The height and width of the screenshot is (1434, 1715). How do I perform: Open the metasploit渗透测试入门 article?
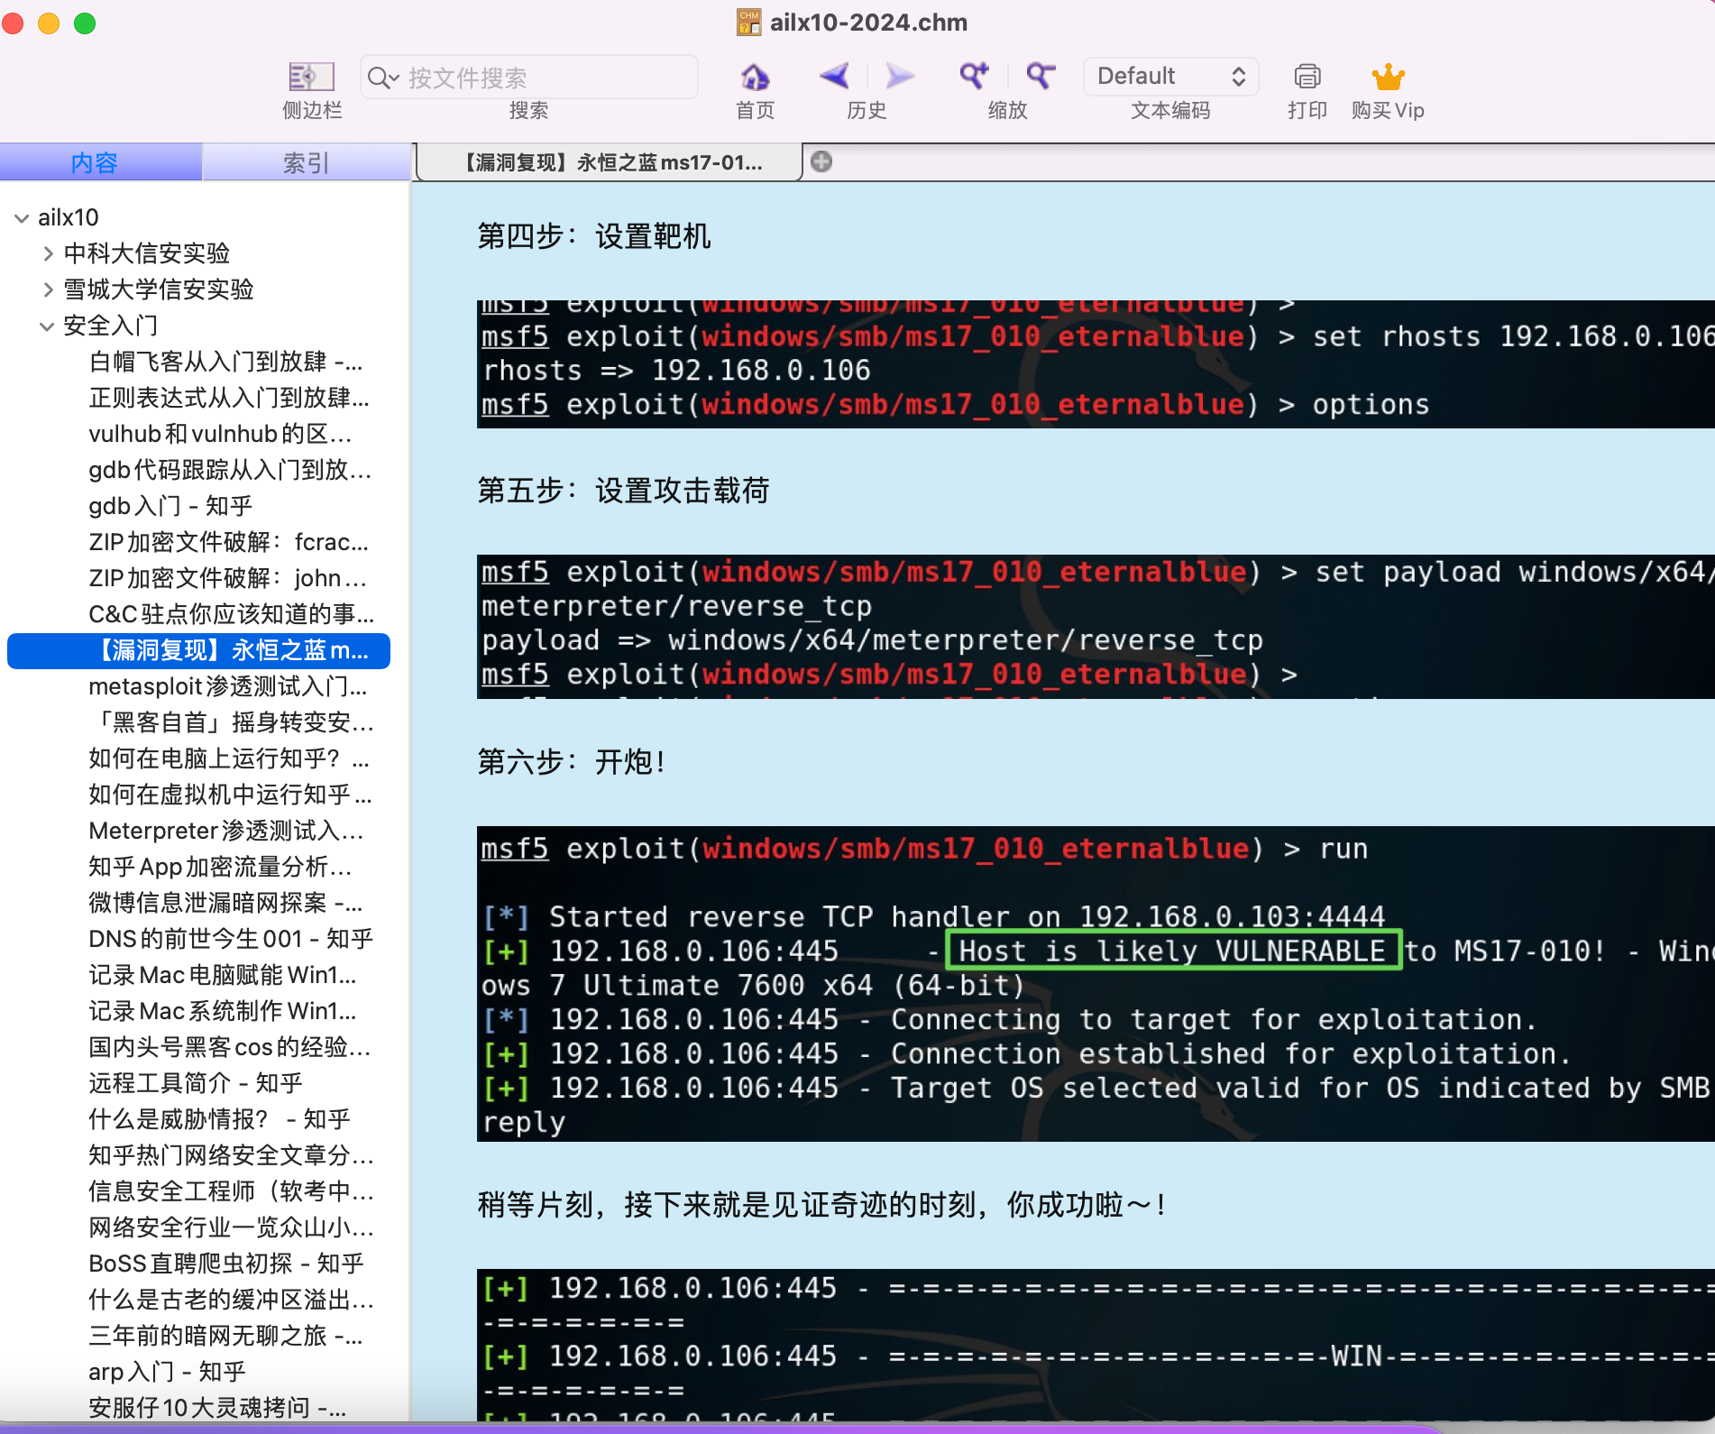[228, 687]
